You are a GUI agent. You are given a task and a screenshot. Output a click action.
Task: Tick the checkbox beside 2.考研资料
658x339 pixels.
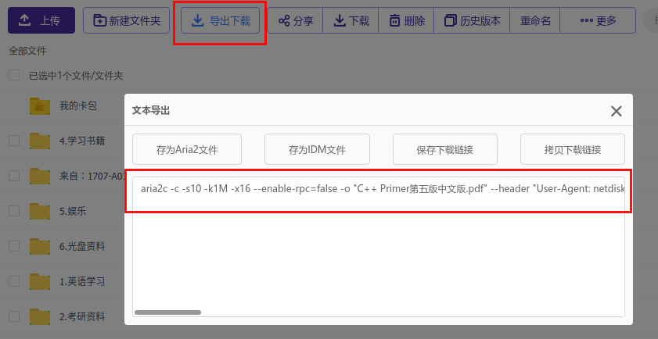click(x=14, y=316)
